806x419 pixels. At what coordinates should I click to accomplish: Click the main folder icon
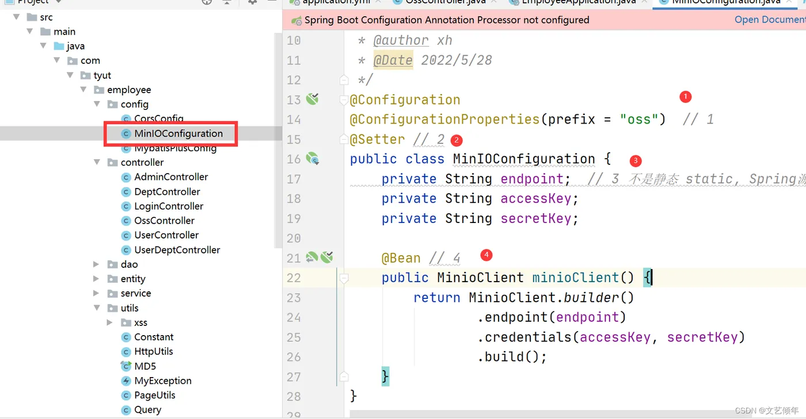click(45, 32)
